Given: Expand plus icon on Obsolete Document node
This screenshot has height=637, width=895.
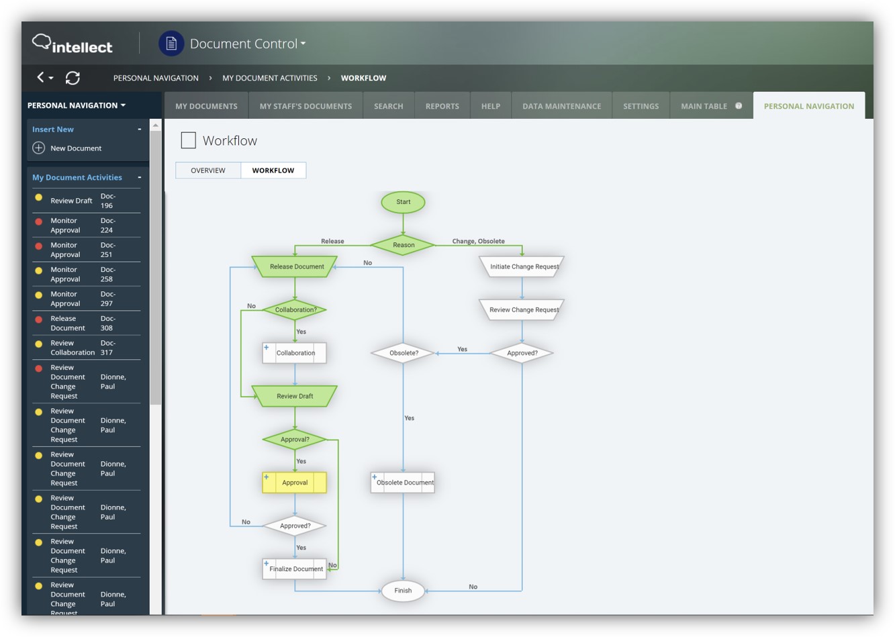Looking at the screenshot, I should pos(375,477).
